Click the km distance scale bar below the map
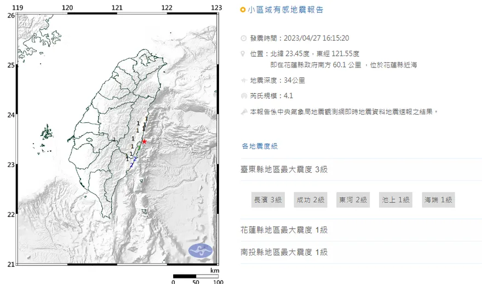This screenshot has height=284, width=482. [x=196, y=276]
